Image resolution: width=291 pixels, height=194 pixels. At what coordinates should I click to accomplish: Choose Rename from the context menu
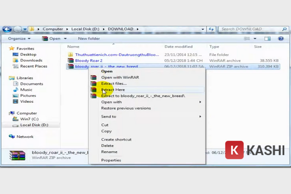point(109,152)
